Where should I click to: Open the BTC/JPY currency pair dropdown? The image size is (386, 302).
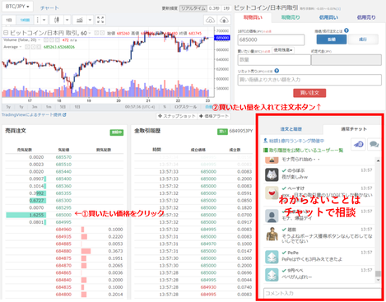(x=17, y=7)
